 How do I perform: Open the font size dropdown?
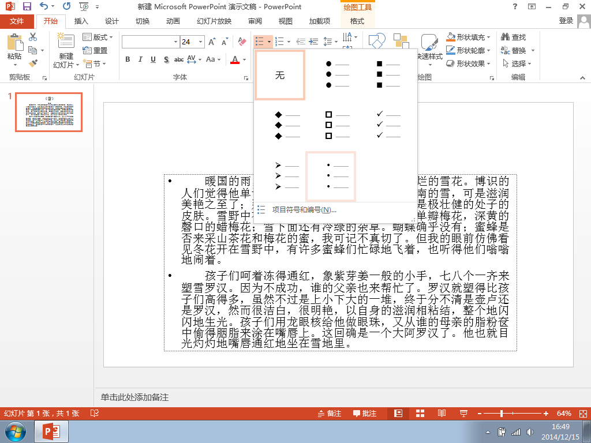[x=200, y=42]
